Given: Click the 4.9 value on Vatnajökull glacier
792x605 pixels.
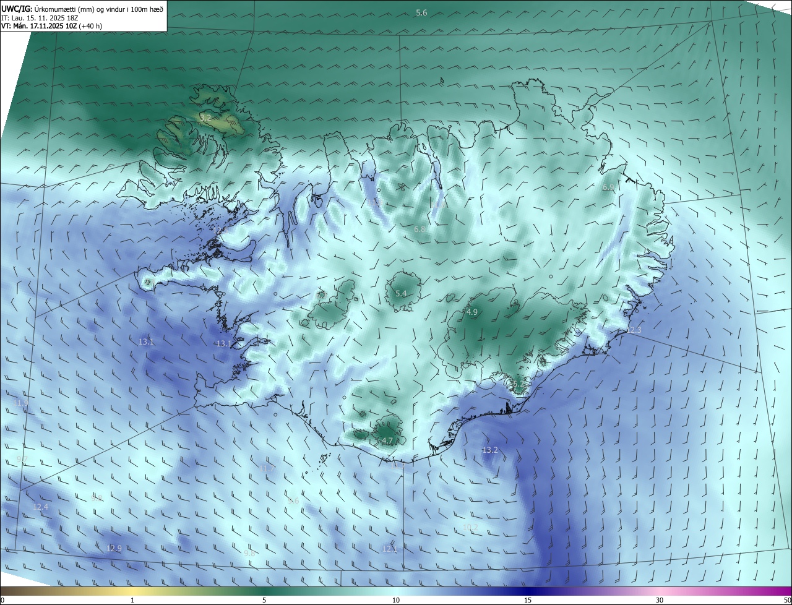Looking at the screenshot, I should tap(472, 312).
